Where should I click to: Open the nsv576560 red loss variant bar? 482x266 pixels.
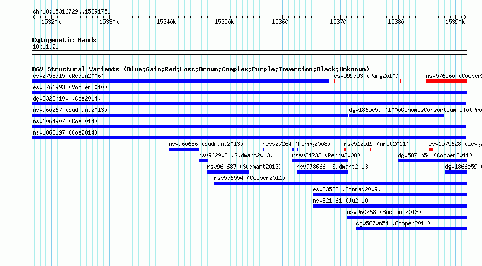(x=446, y=81)
